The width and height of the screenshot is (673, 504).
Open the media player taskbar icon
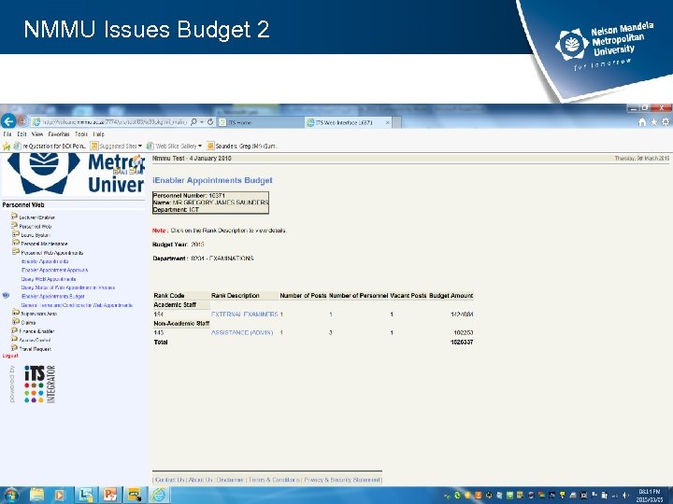pyautogui.click(x=60, y=496)
